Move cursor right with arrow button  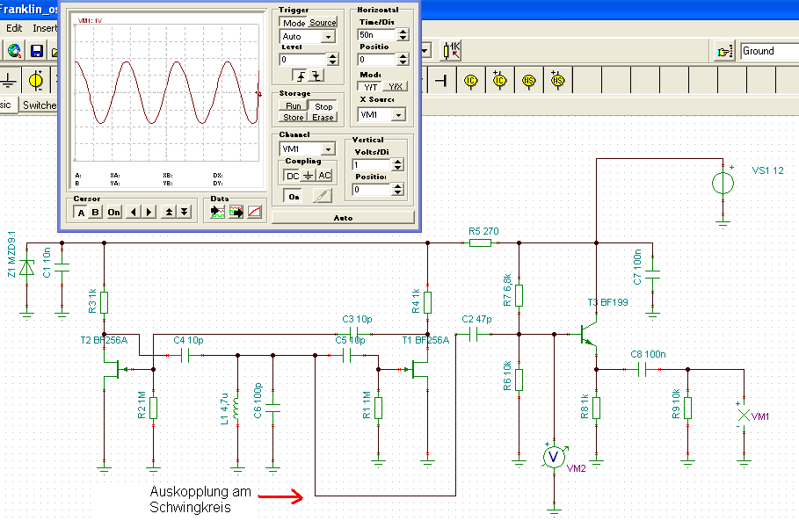(149, 212)
